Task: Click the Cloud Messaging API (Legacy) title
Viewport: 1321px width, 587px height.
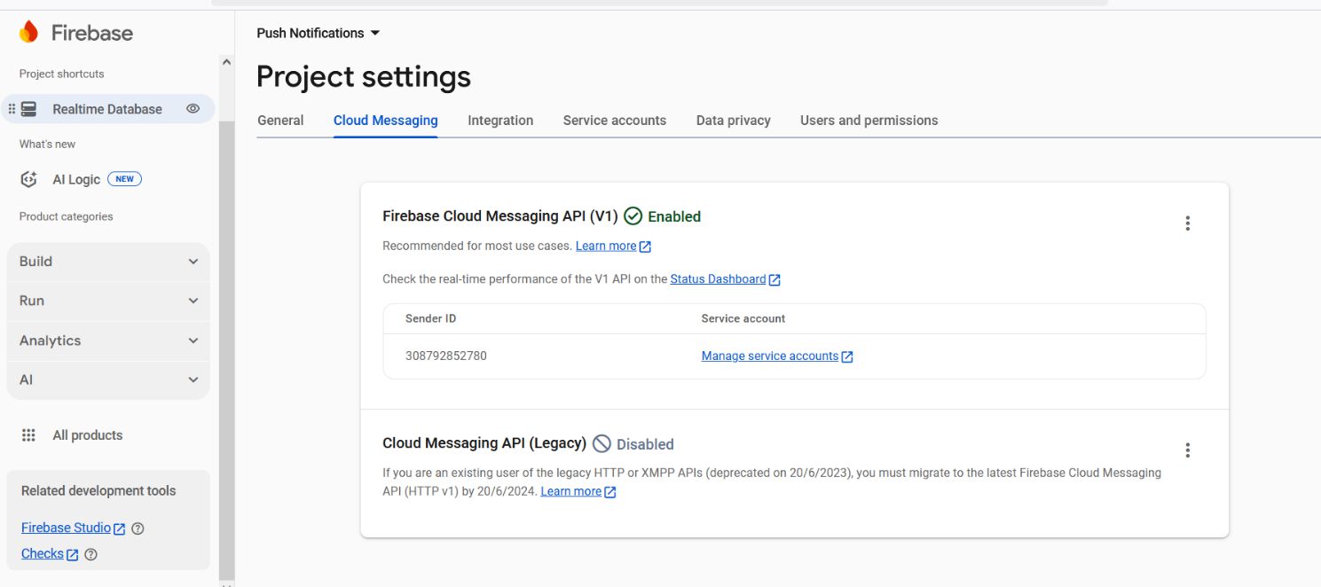Action: [484, 442]
